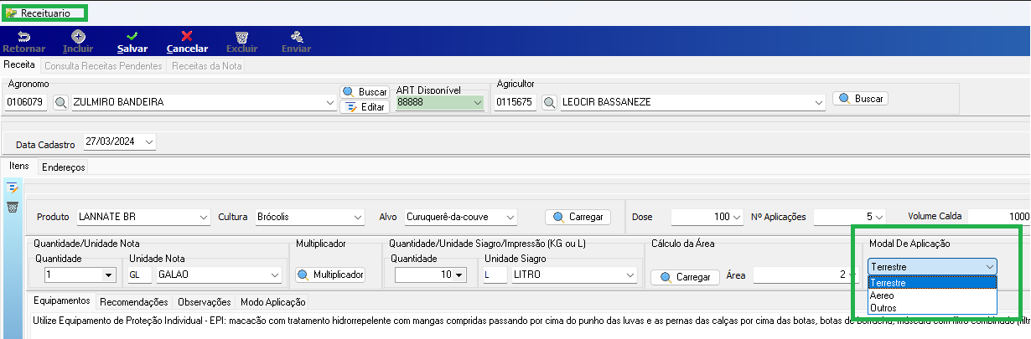Expand the LEOCIR BASSANEZE agricultor dropdown
Image resolution: width=1031 pixels, height=339 pixels.
(818, 102)
